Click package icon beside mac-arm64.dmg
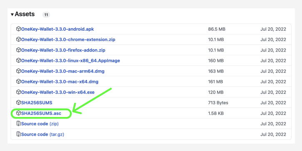 pyautogui.click(x=18, y=71)
